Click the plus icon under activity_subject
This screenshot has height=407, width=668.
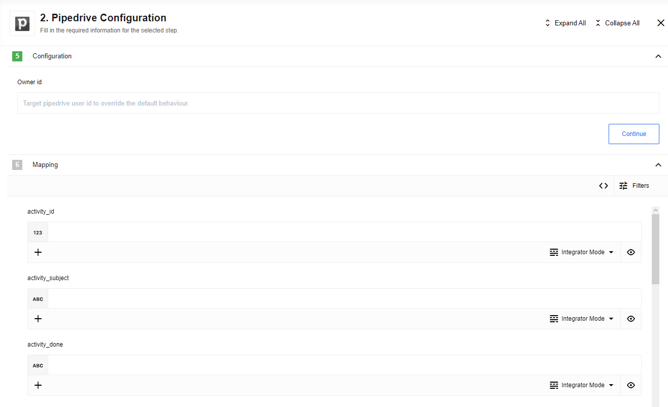[38, 319]
